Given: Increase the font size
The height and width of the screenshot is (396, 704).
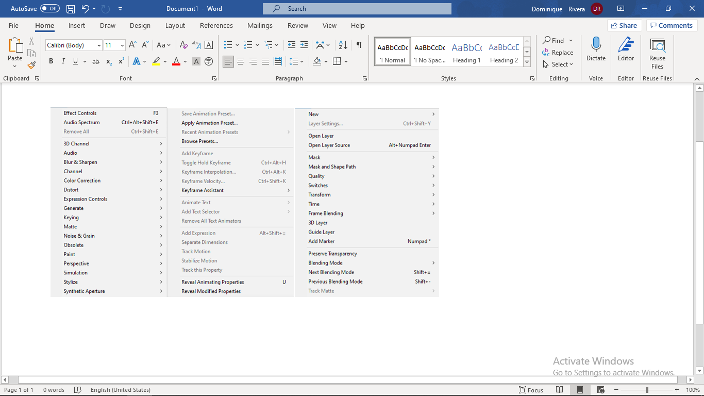Looking at the screenshot, I should point(132,45).
